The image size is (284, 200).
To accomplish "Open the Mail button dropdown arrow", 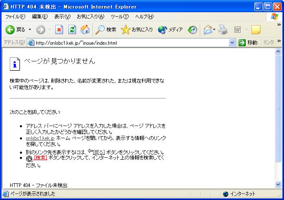I will pyautogui.click(x=214, y=30).
